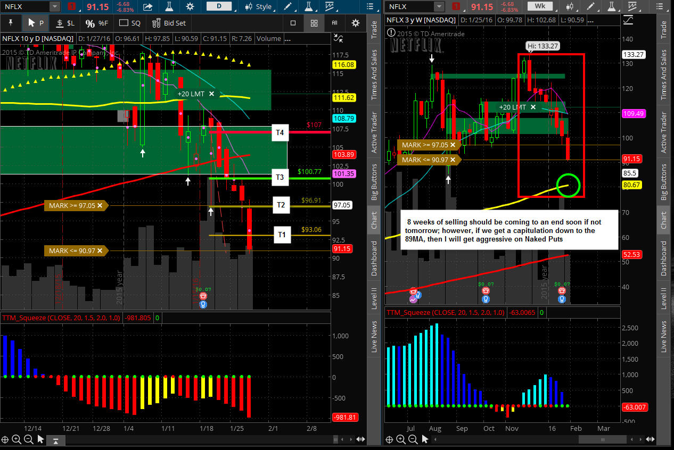Click the All button in drawing toolbar
674x450 pixels.
pos(335,23)
